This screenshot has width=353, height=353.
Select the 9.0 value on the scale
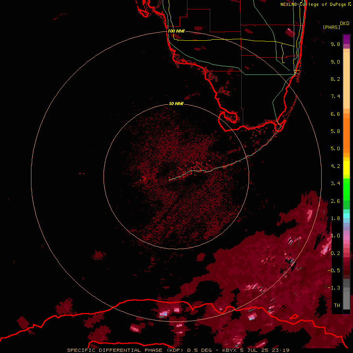tap(335, 62)
